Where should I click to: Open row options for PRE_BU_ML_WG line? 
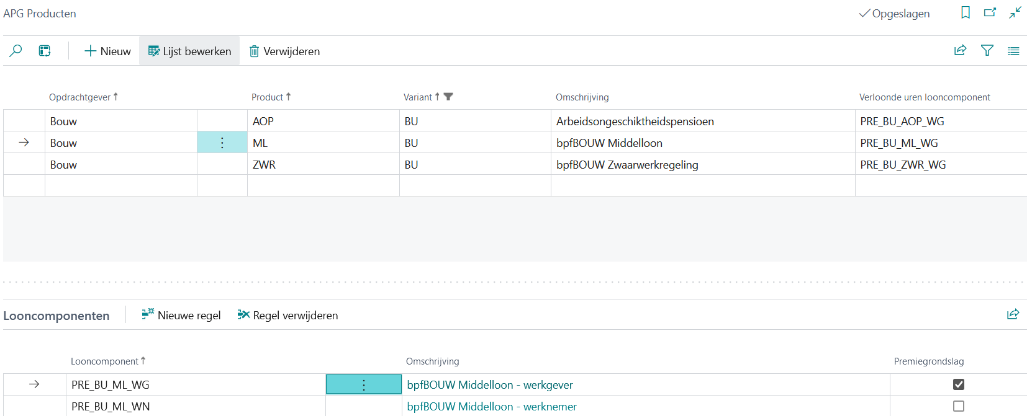pyautogui.click(x=364, y=385)
